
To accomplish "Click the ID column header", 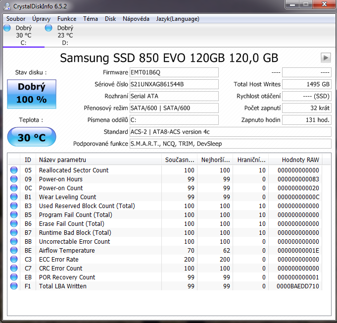I will 28,160.
